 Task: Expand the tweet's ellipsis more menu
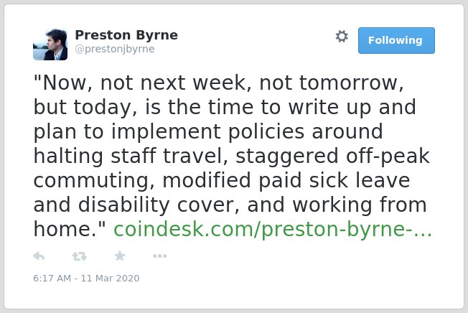pos(159,256)
